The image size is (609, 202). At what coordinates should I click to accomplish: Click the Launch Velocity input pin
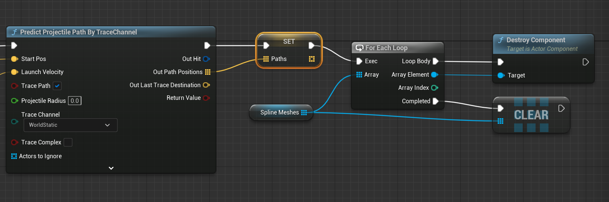click(15, 72)
